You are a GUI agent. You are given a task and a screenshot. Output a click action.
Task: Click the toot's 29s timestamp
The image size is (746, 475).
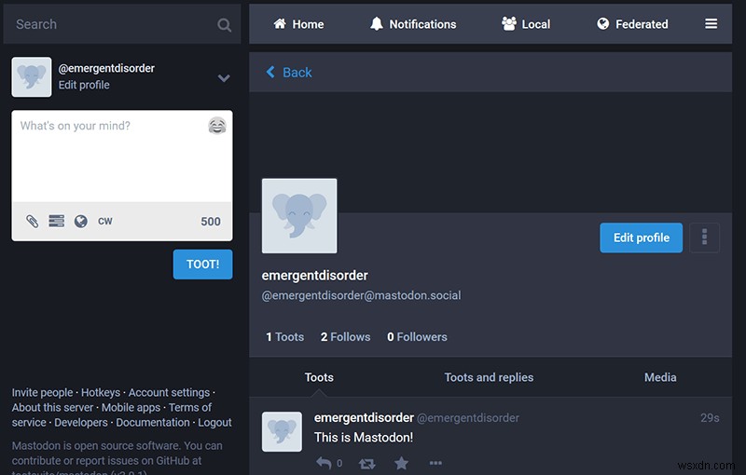pos(710,417)
